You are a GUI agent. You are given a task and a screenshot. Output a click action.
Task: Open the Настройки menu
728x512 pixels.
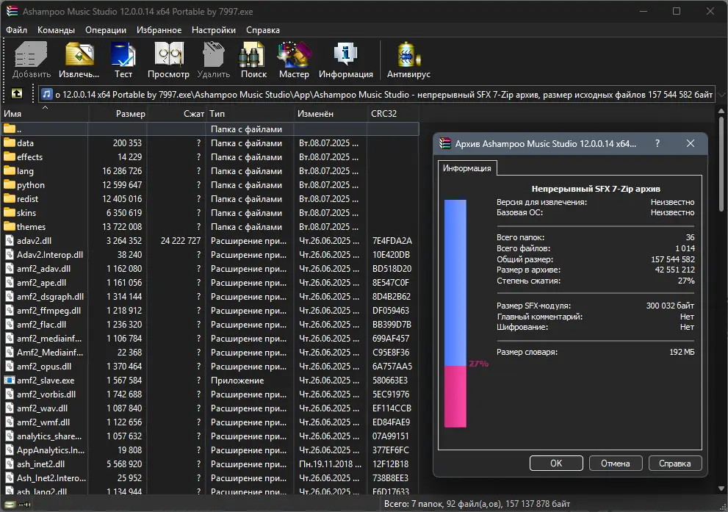point(213,30)
